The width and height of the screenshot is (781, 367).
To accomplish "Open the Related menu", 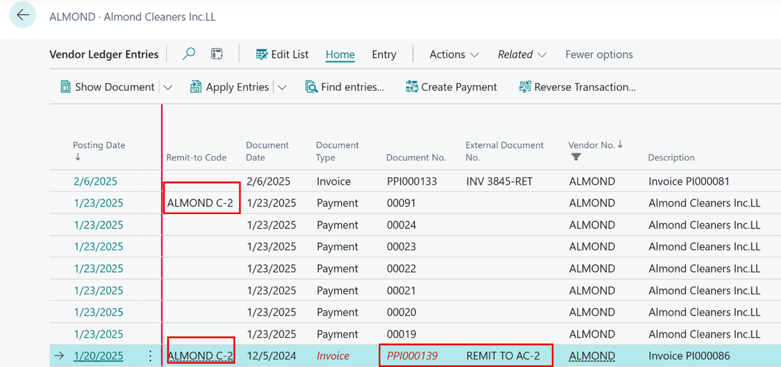I will pos(522,54).
